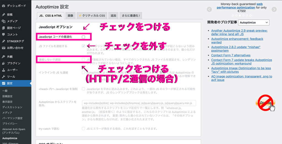
Task: Click the brush icon beside 外観
Action: [3, 57]
